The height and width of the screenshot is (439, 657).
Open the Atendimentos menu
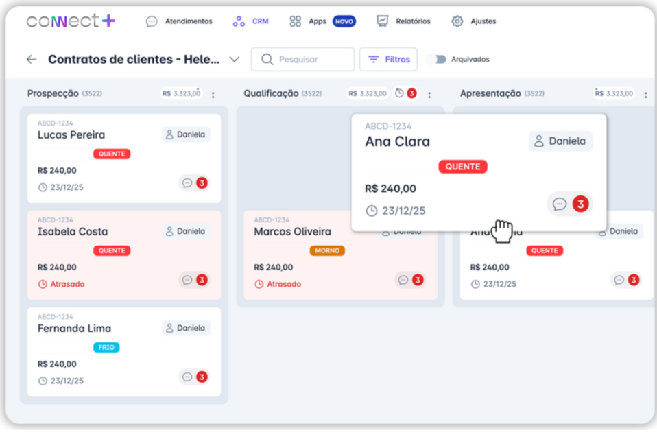180,21
